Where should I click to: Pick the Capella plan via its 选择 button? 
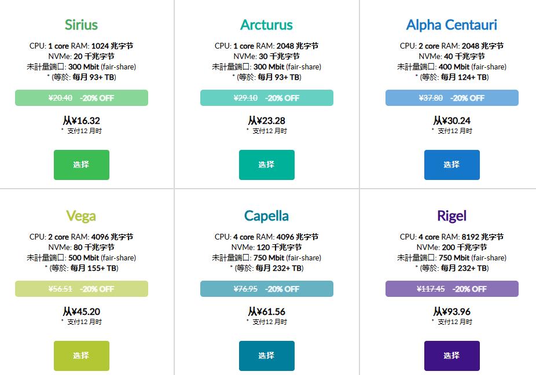coord(266,356)
